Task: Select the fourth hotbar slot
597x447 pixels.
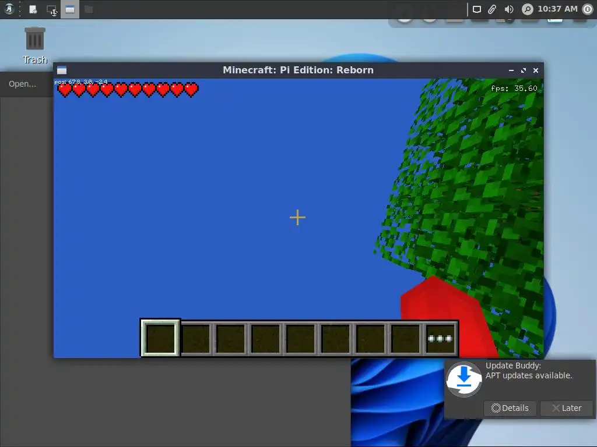Action: 265,338
